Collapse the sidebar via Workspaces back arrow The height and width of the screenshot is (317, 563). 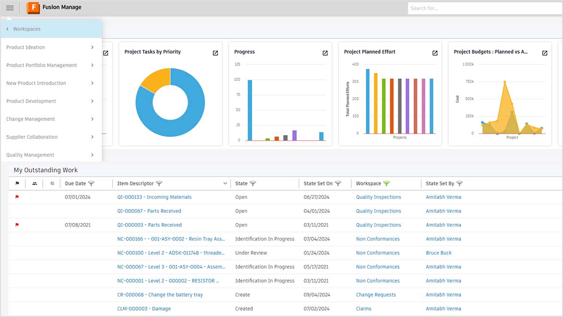7,29
